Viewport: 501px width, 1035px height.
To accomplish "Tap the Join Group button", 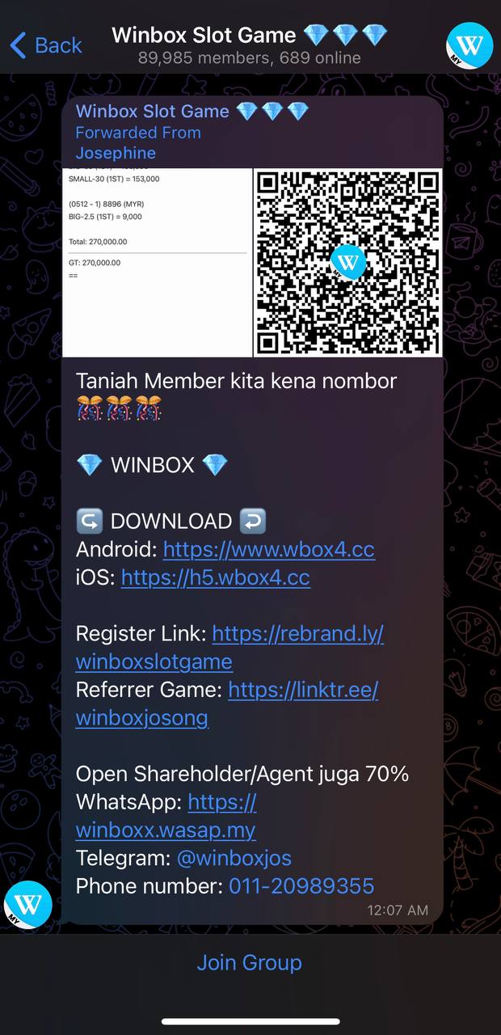I will tap(250, 963).
